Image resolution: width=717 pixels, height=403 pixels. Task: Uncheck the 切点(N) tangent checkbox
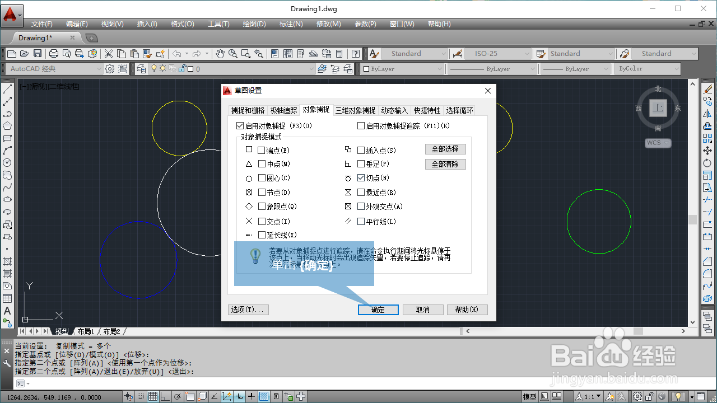point(361,178)
